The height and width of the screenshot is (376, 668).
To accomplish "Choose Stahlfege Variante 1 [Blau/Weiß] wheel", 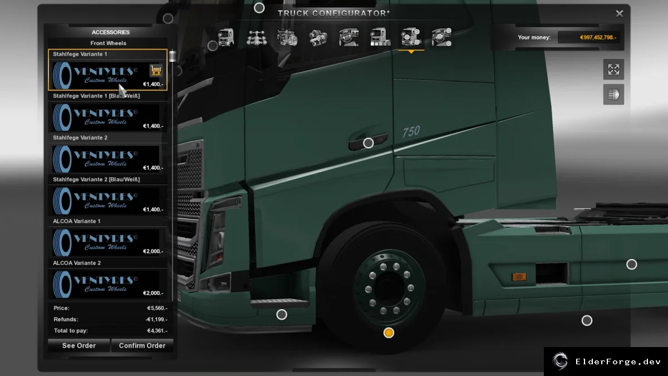I will pos(107,111).
